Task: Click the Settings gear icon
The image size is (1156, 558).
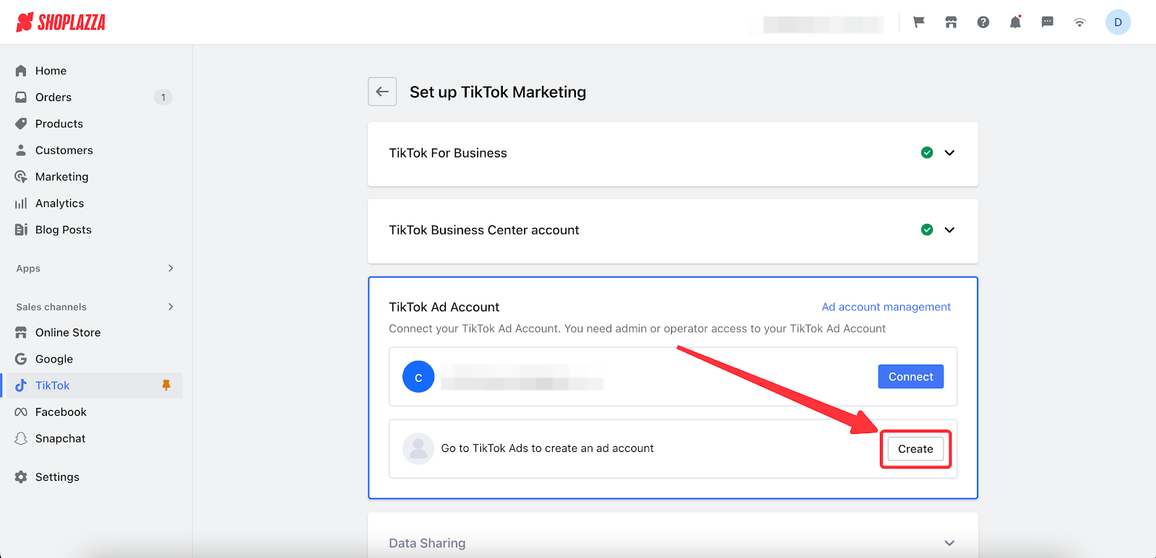Action: click(21, 477)
